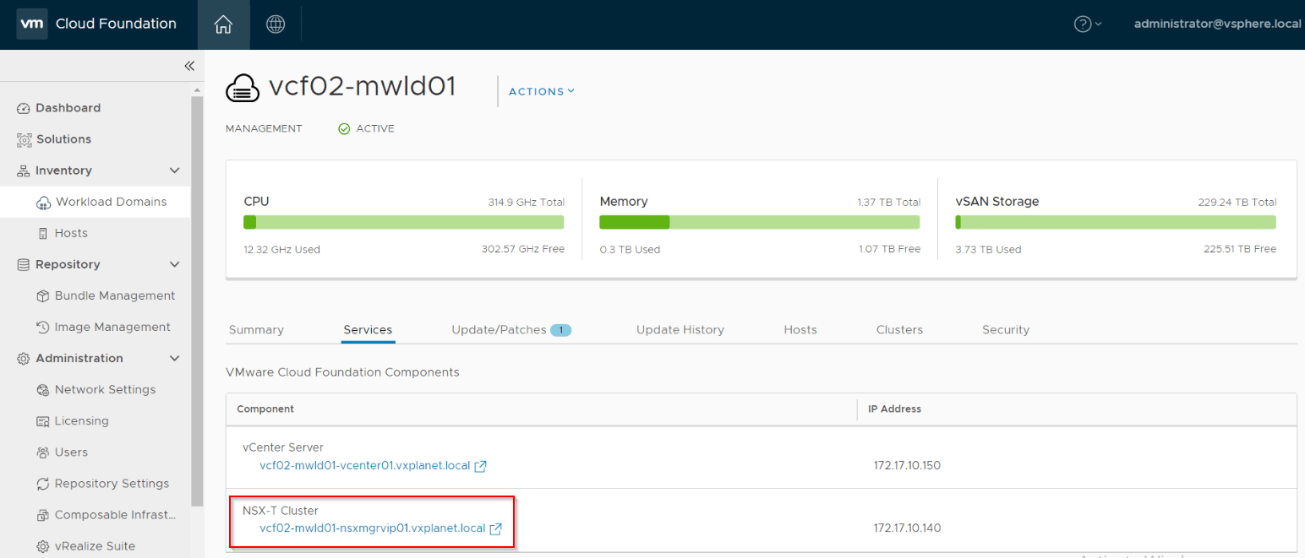The width and height of the screenshot is (1305, 558).
Task: Open administrator@vsphere.local user menu
Action: pos(1217,24)
